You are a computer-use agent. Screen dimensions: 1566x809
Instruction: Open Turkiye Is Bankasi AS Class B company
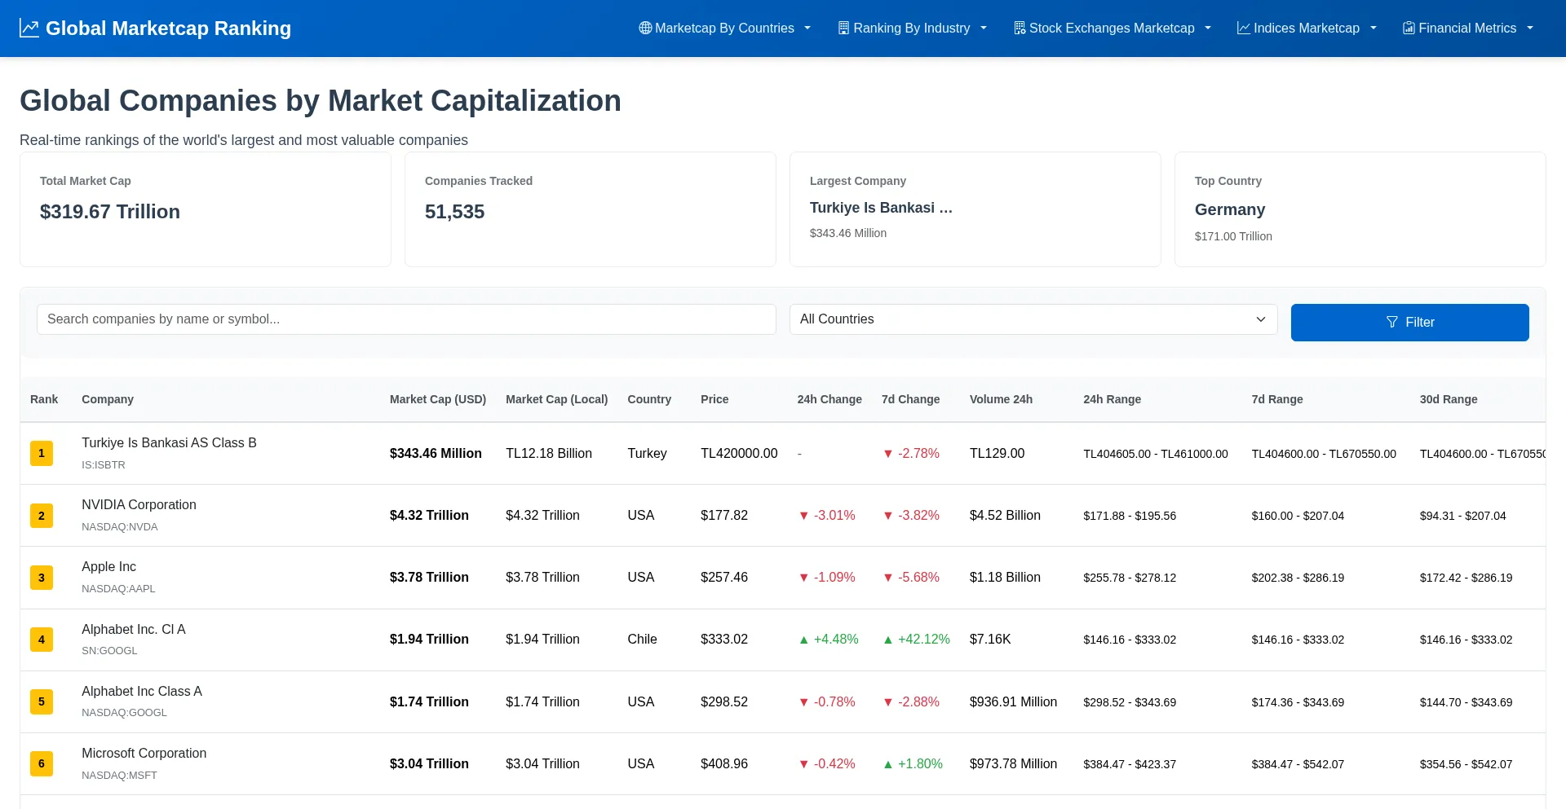pos(169,442)
